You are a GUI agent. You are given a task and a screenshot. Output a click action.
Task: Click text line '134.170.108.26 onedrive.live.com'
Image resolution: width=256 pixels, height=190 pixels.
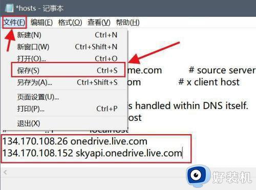point(75,141)
